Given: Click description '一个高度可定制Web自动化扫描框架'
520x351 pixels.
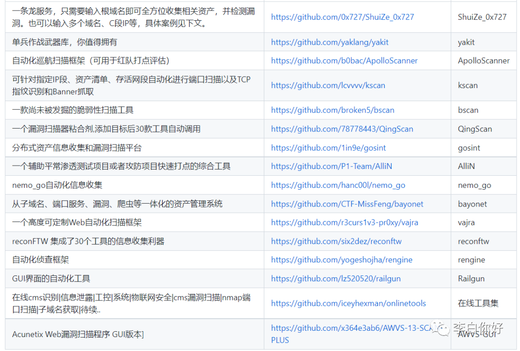Looking at the screenshot, I should click(77, 222).
